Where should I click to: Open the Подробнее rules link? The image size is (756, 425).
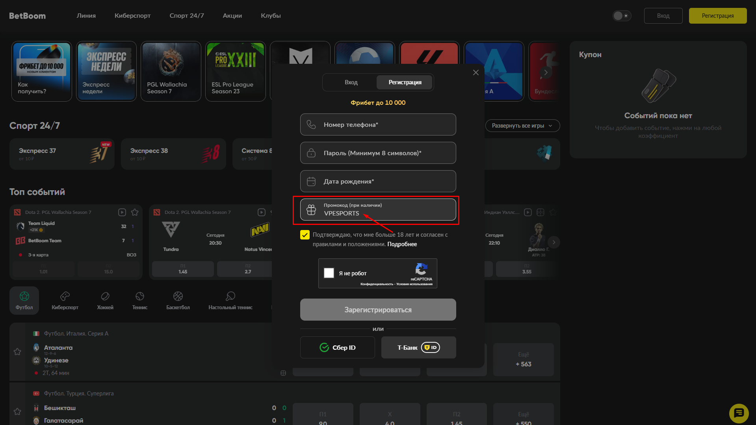click(402, 244)
